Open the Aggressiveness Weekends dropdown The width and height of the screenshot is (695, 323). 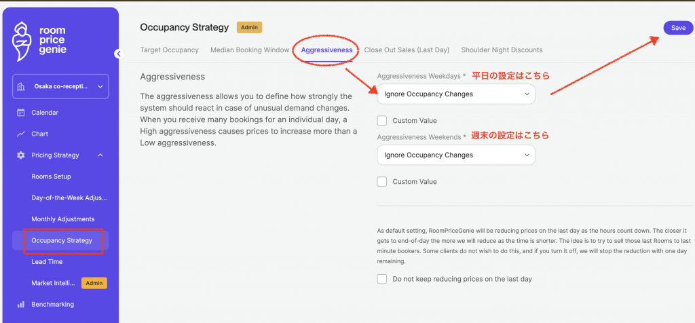pyautogui.click(x=456, y=155)
